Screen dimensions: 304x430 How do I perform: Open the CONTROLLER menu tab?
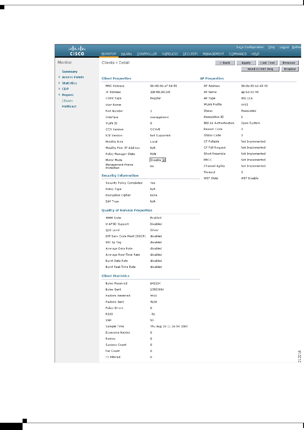click(147, 54)
